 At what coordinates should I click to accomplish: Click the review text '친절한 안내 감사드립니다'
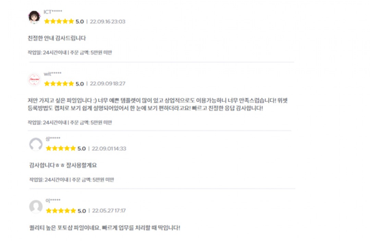click(57, 38)
